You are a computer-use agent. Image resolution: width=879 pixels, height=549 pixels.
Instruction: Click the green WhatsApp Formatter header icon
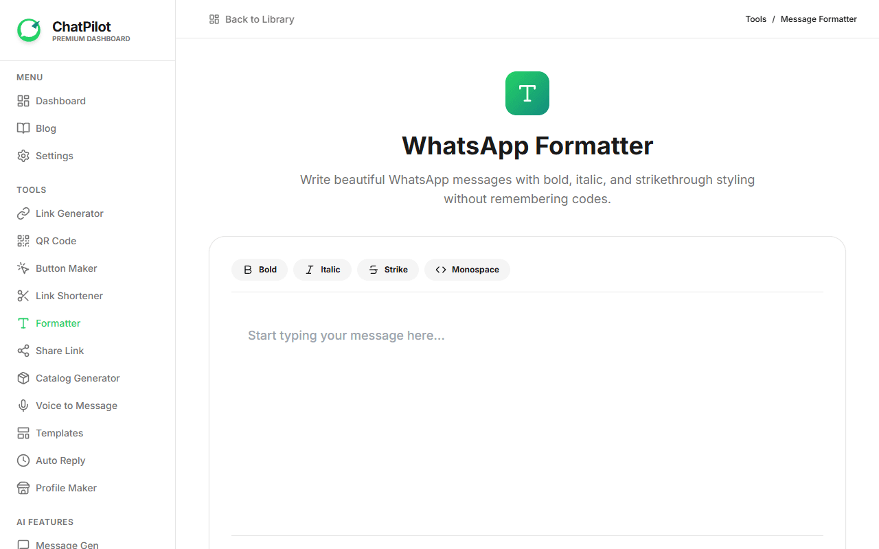[527, 93]
